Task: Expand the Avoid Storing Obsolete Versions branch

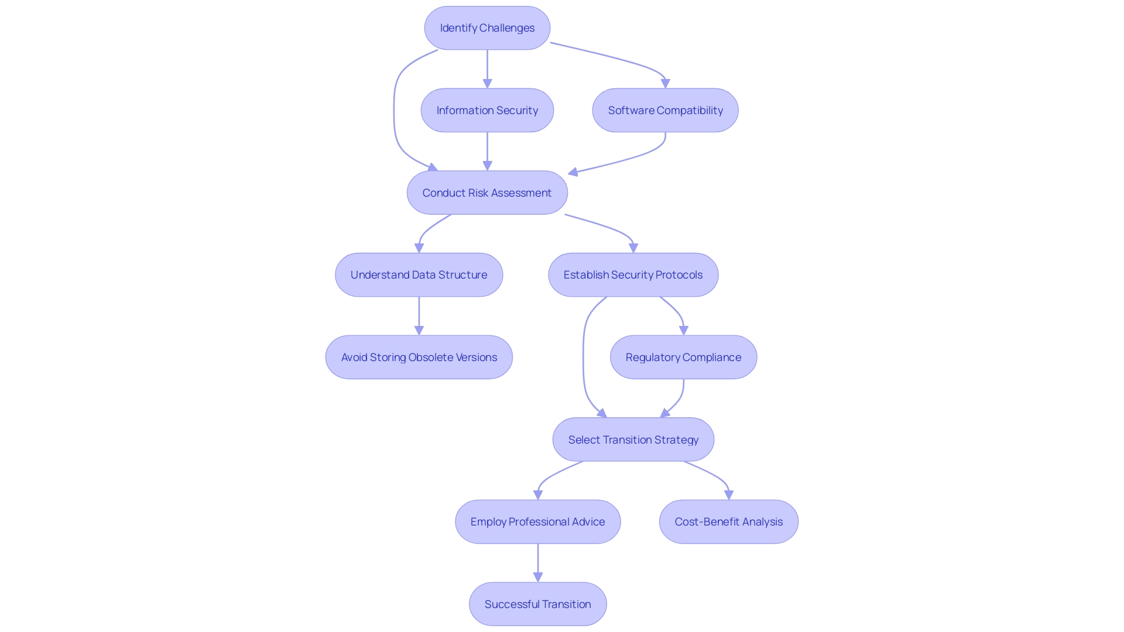Action: tap(417, 356)
